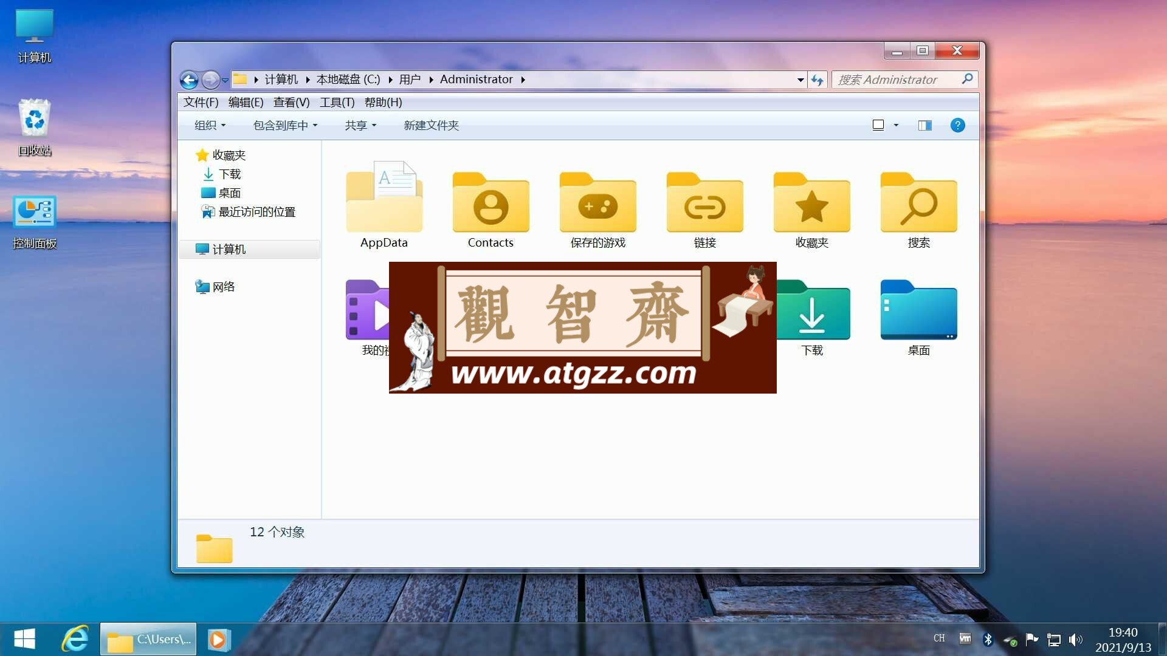Select 收藏夹 in the navigation pane
The height and width of the screenshot is (656, 1167).
(221, 155)
